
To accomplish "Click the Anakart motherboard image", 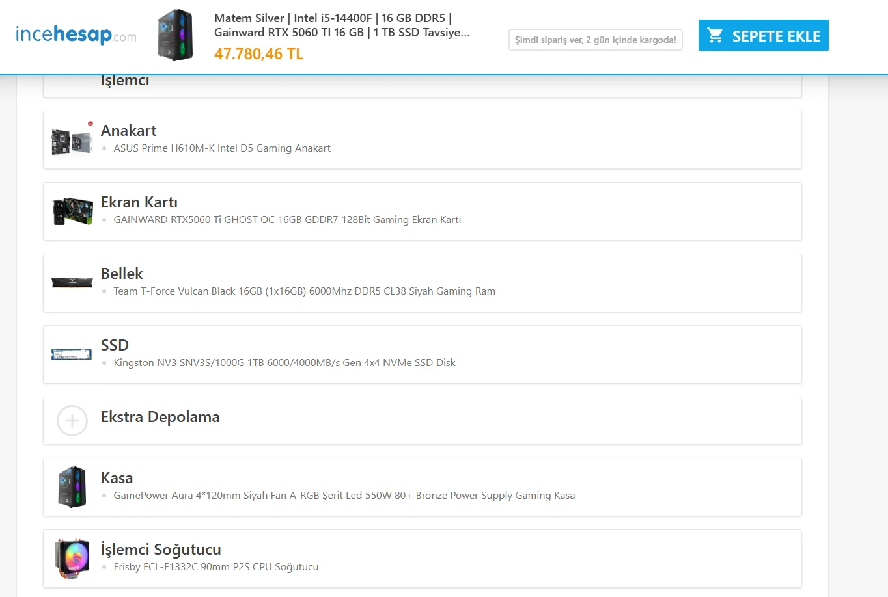I will tap(72, 139).
